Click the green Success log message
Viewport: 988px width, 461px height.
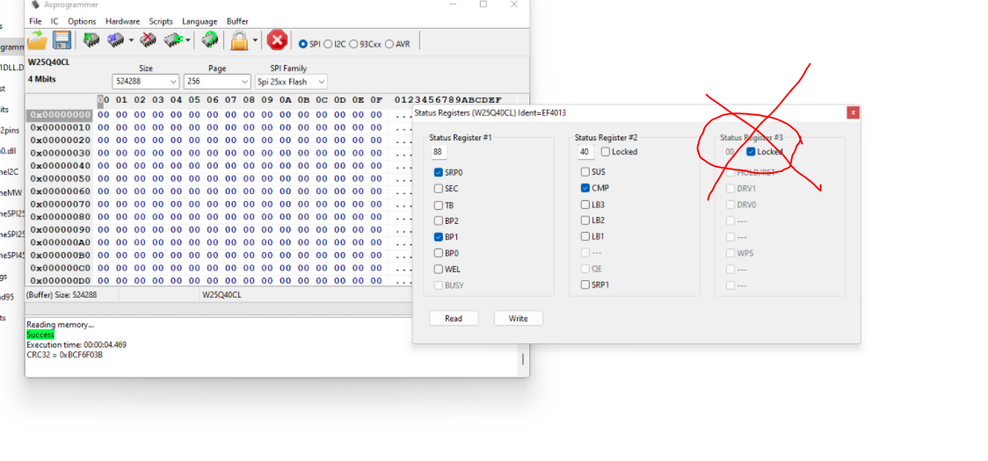[x=40, y=335]
